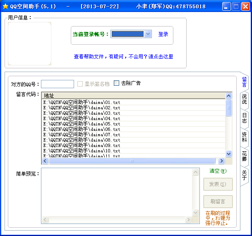Open the current login account dropdown
The image size is (252, 236).
point(148,34)
